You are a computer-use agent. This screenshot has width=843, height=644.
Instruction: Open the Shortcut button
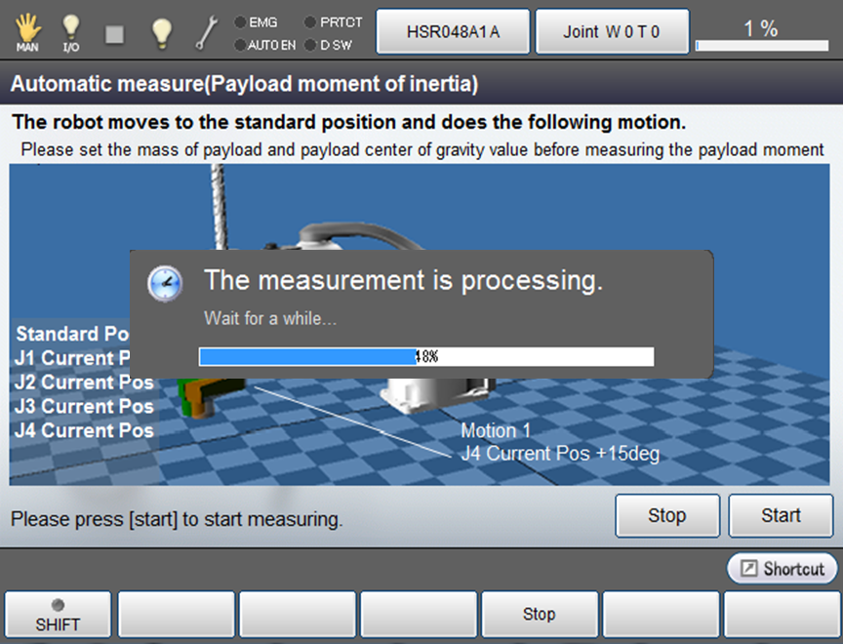coord(783,569)
